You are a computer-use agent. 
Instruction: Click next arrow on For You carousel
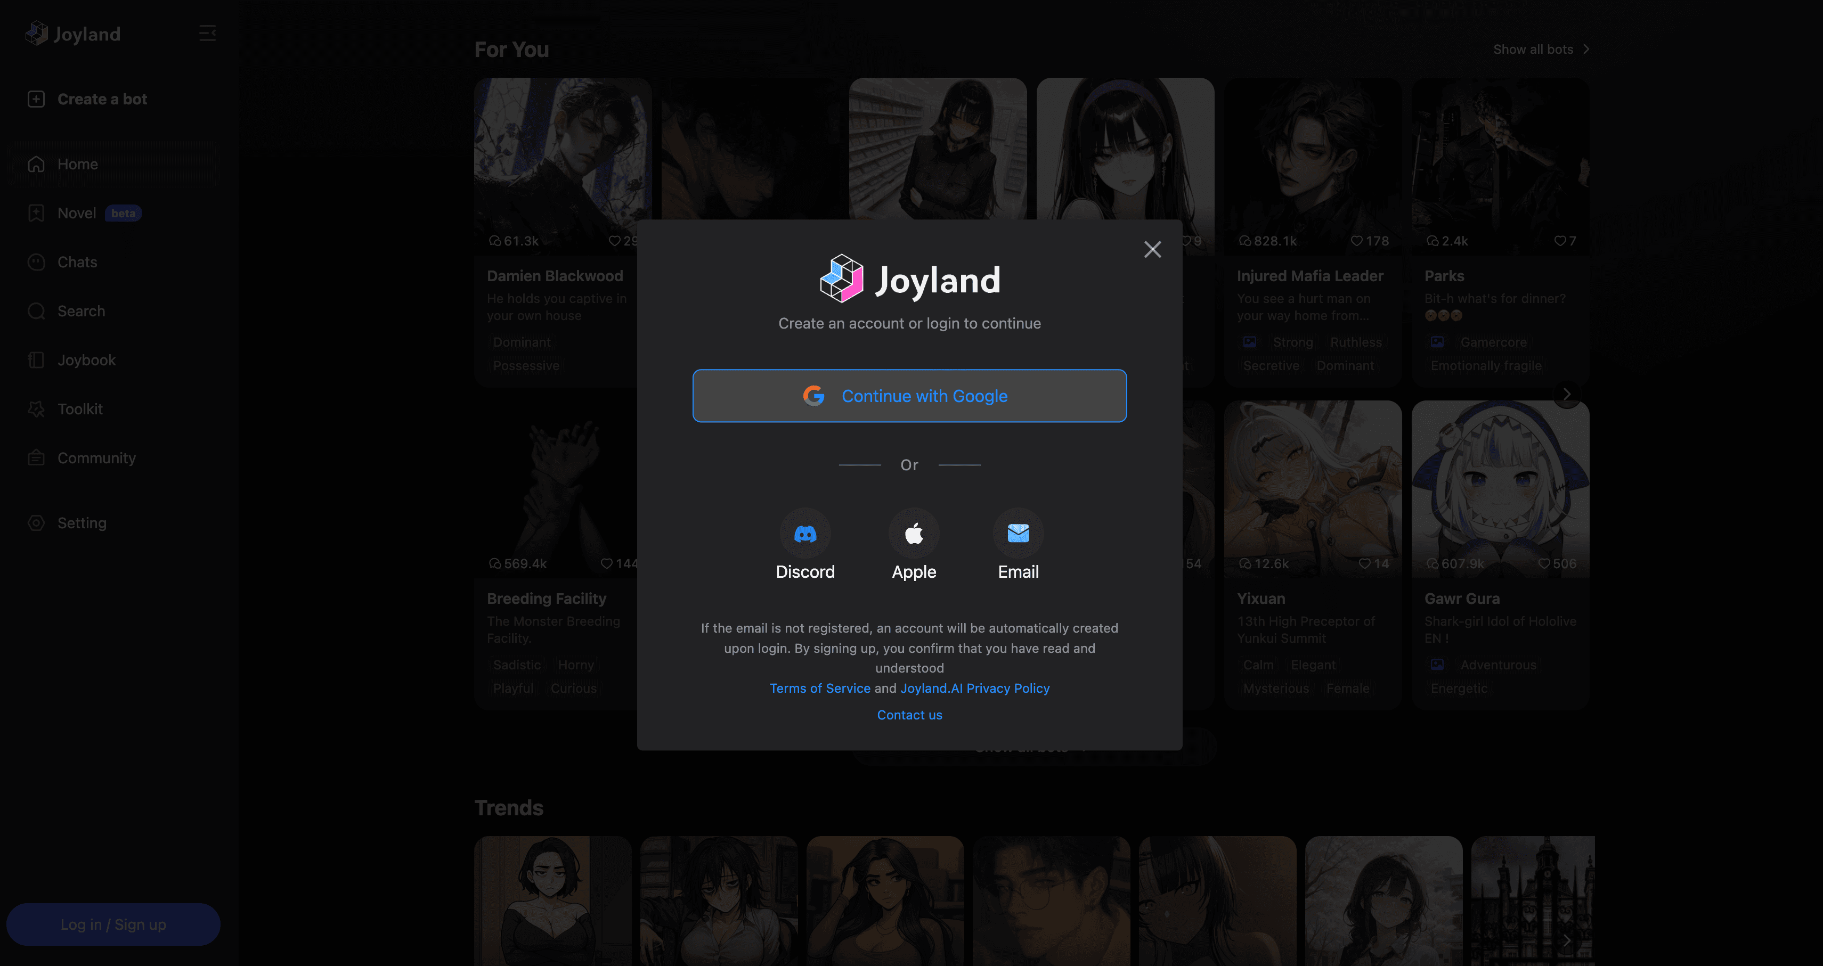1567,394
